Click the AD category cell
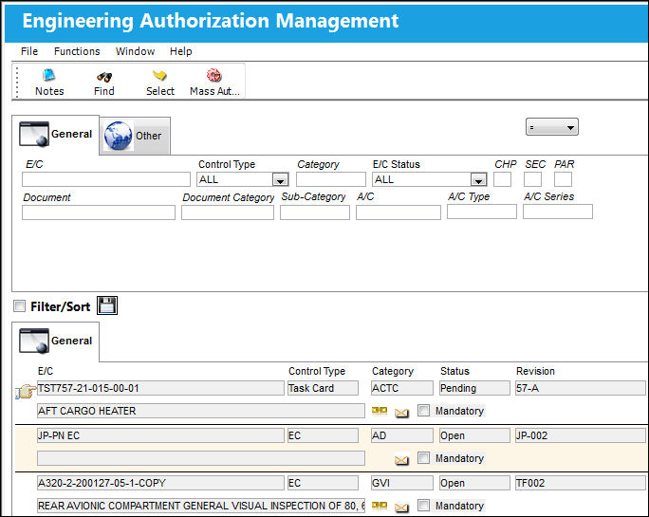The height and width of the screenshot is (517, 649). (x=402, y=435)
